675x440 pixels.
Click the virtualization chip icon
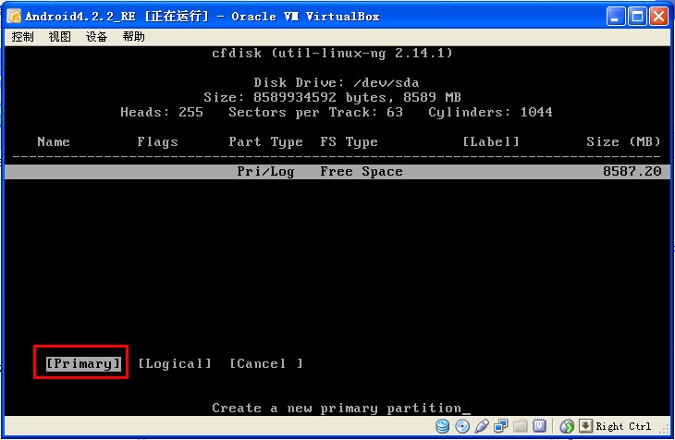click(x=539, y=426)
